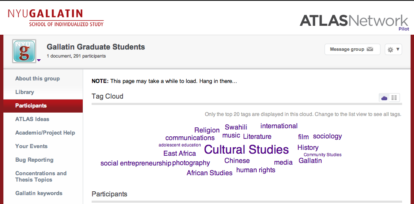The width and height of the screenshot is (414, 204).
Task: Click the film tag
Action: tap(303, 137)
